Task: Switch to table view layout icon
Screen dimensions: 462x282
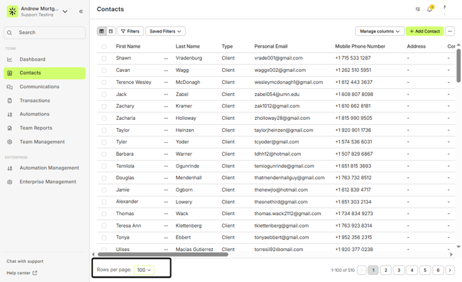Action: (x=101, y=31)
